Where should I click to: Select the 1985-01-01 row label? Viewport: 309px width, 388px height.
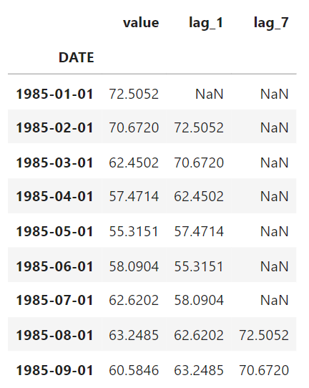pyautogui.click(x=54, y=94)
